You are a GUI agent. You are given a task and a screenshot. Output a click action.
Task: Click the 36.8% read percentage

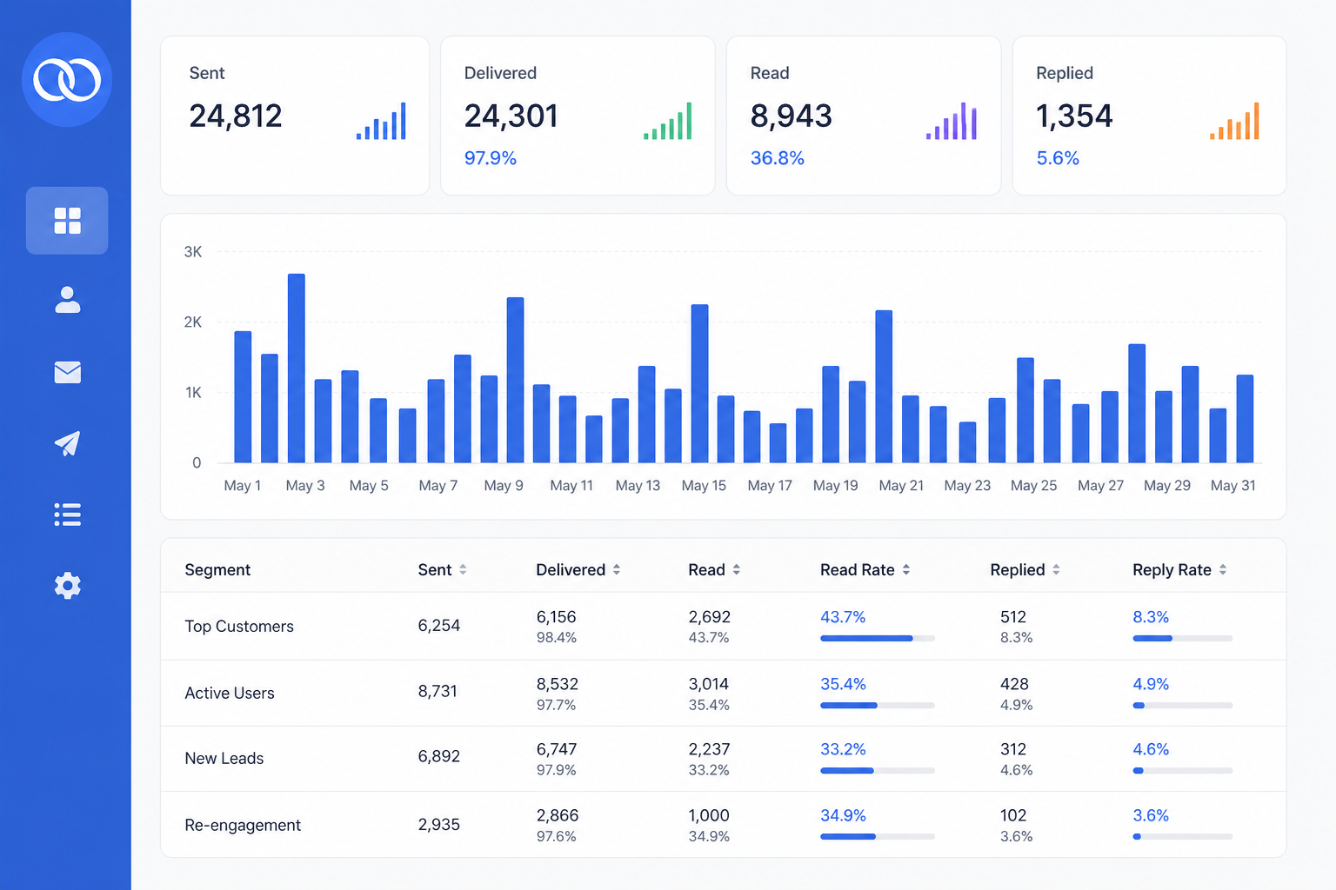(778, 158)
